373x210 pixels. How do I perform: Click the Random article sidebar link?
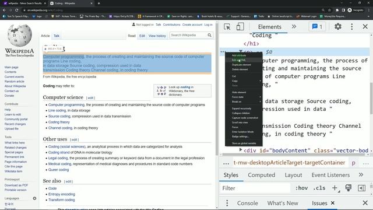(14, 82)
